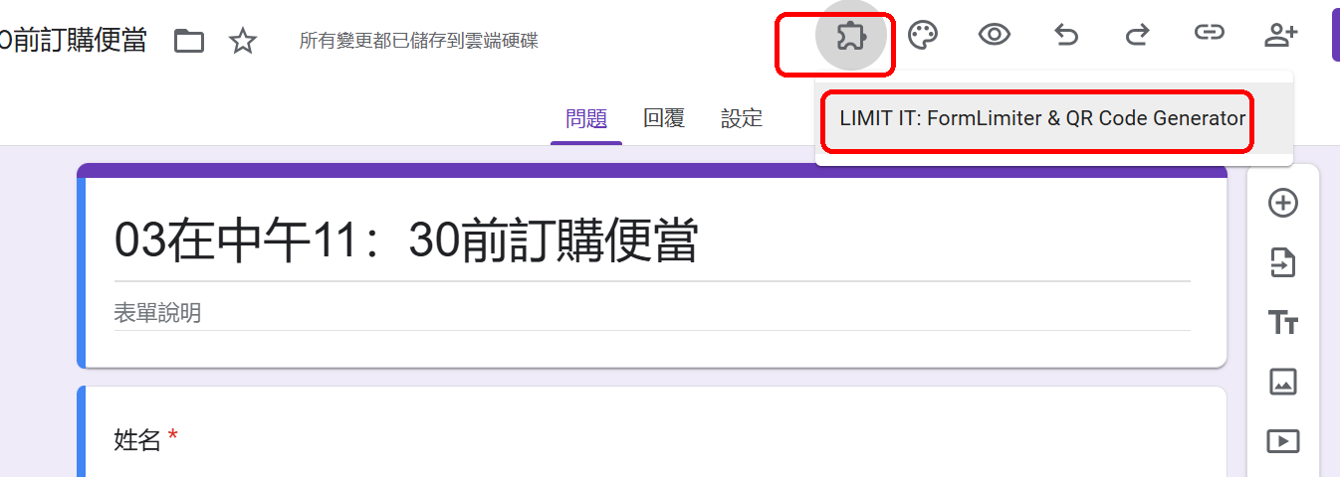Click the form title 03在中午11：30前訂購便當

click(406, 241)
